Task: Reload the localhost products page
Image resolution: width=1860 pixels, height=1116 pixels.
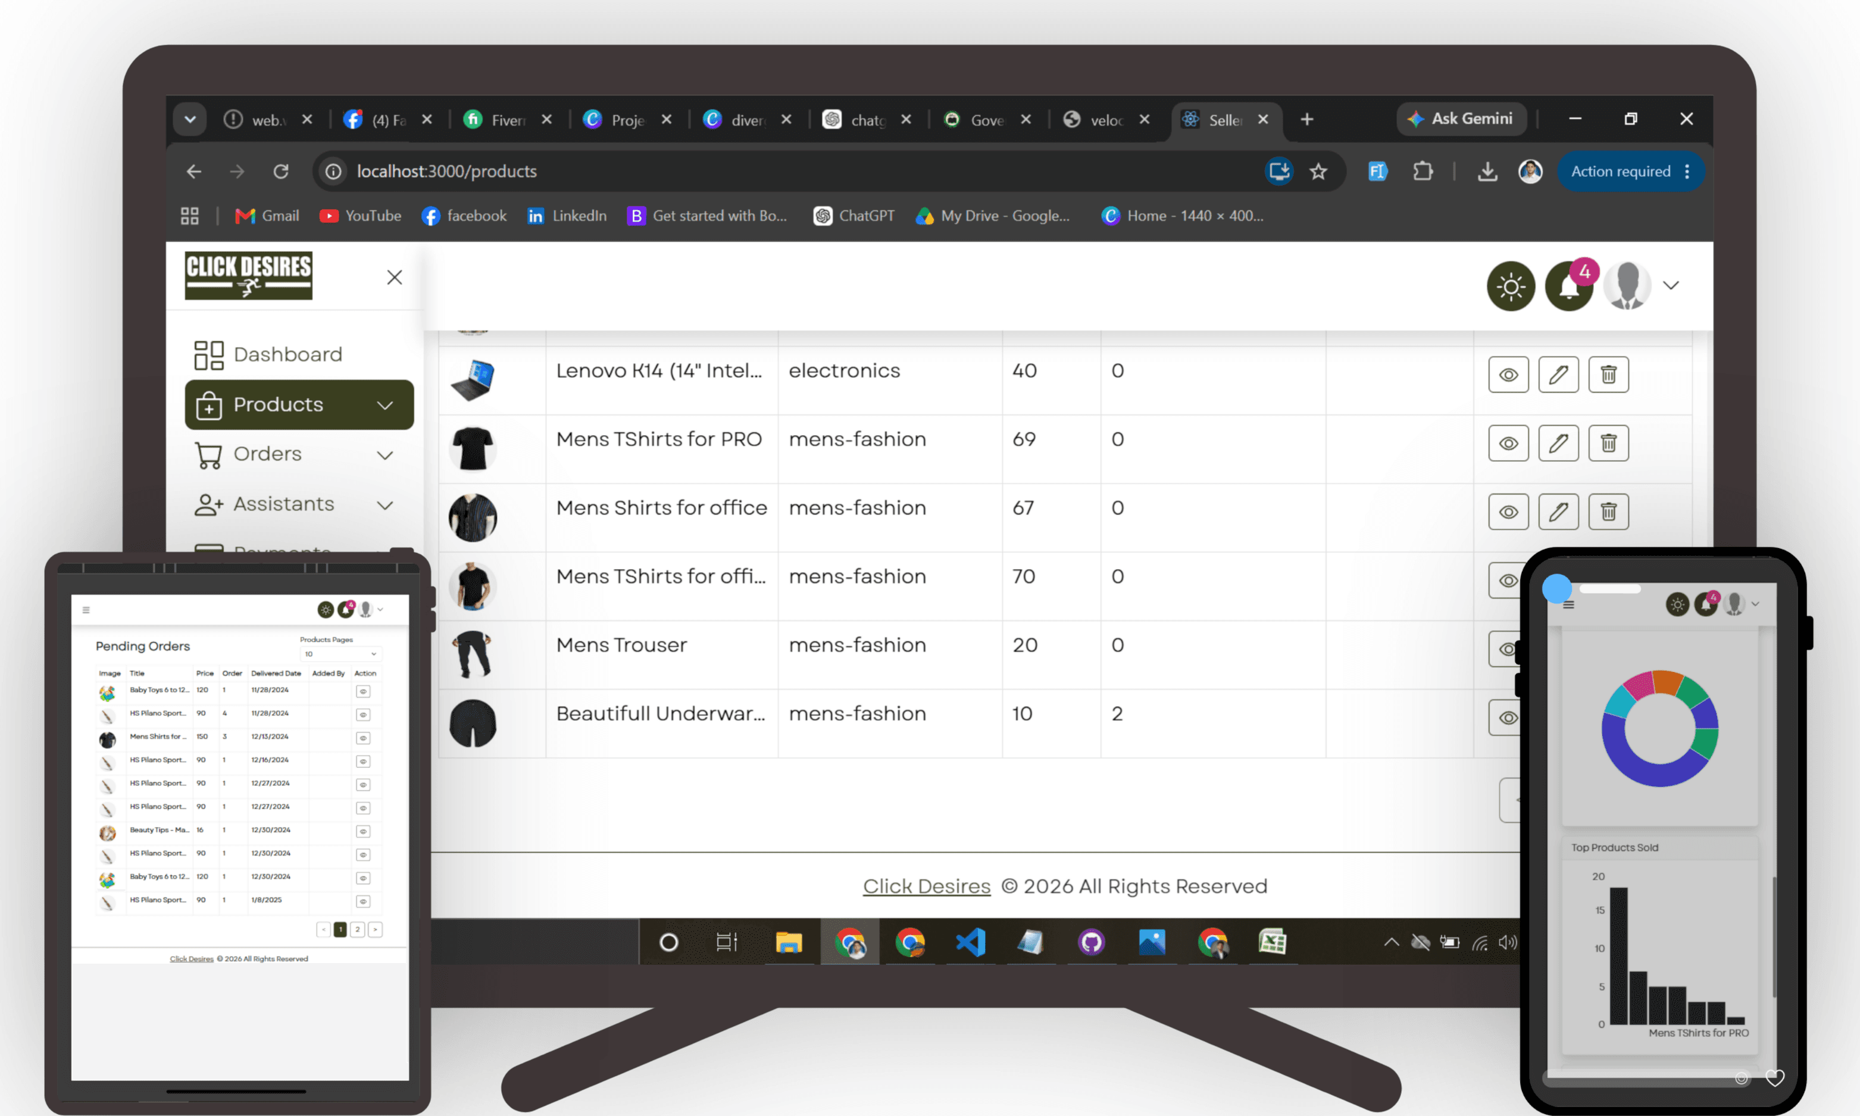Action: point(280,171)
